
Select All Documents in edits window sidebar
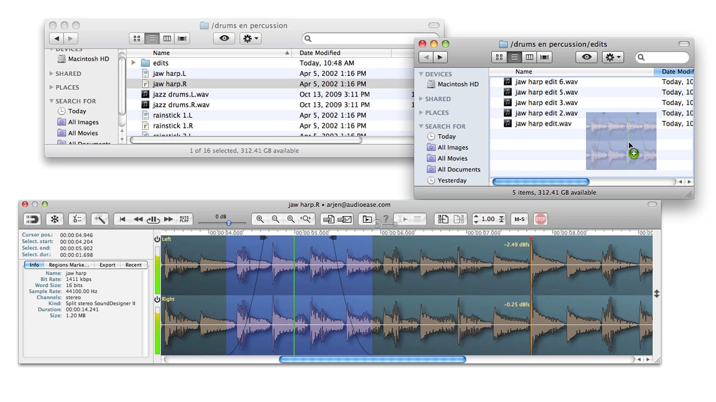(x=453, y=169)
